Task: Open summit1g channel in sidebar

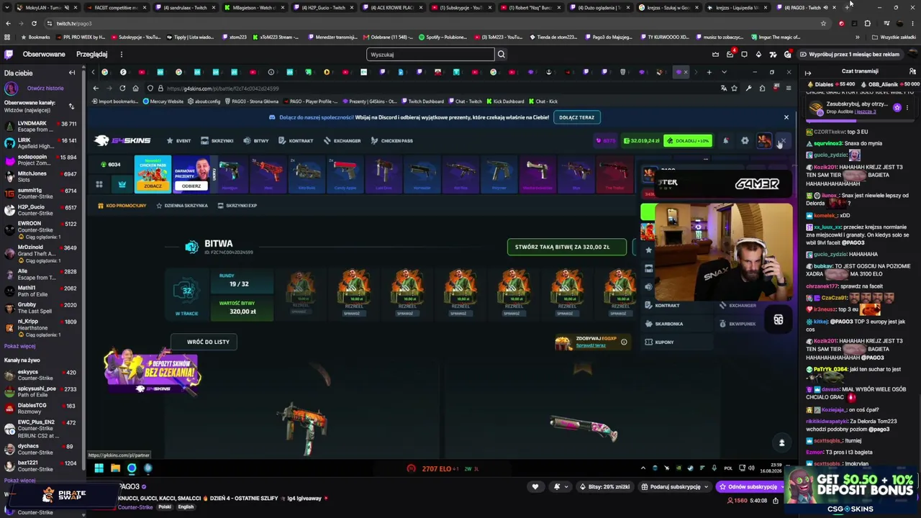Action: click(x=42, y=194)
